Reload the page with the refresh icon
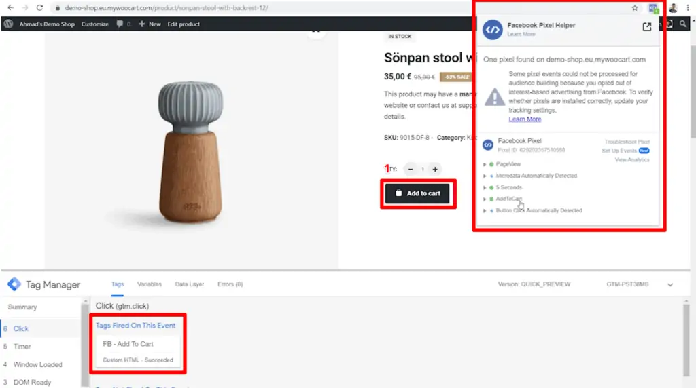This screenshot has height=388, width=696. click(39, 7)
